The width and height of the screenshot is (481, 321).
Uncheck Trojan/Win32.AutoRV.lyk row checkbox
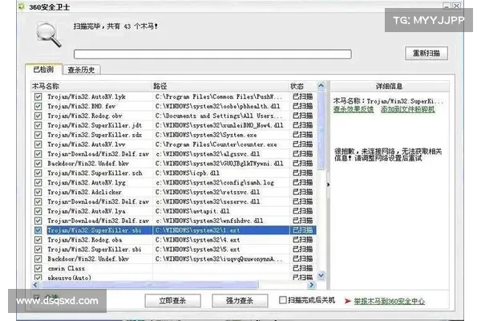[x=38, y=97]
